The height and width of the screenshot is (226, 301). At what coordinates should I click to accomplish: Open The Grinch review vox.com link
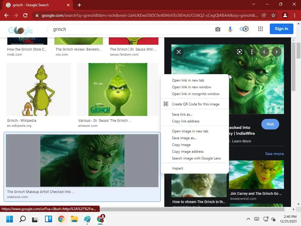(79, 49)
